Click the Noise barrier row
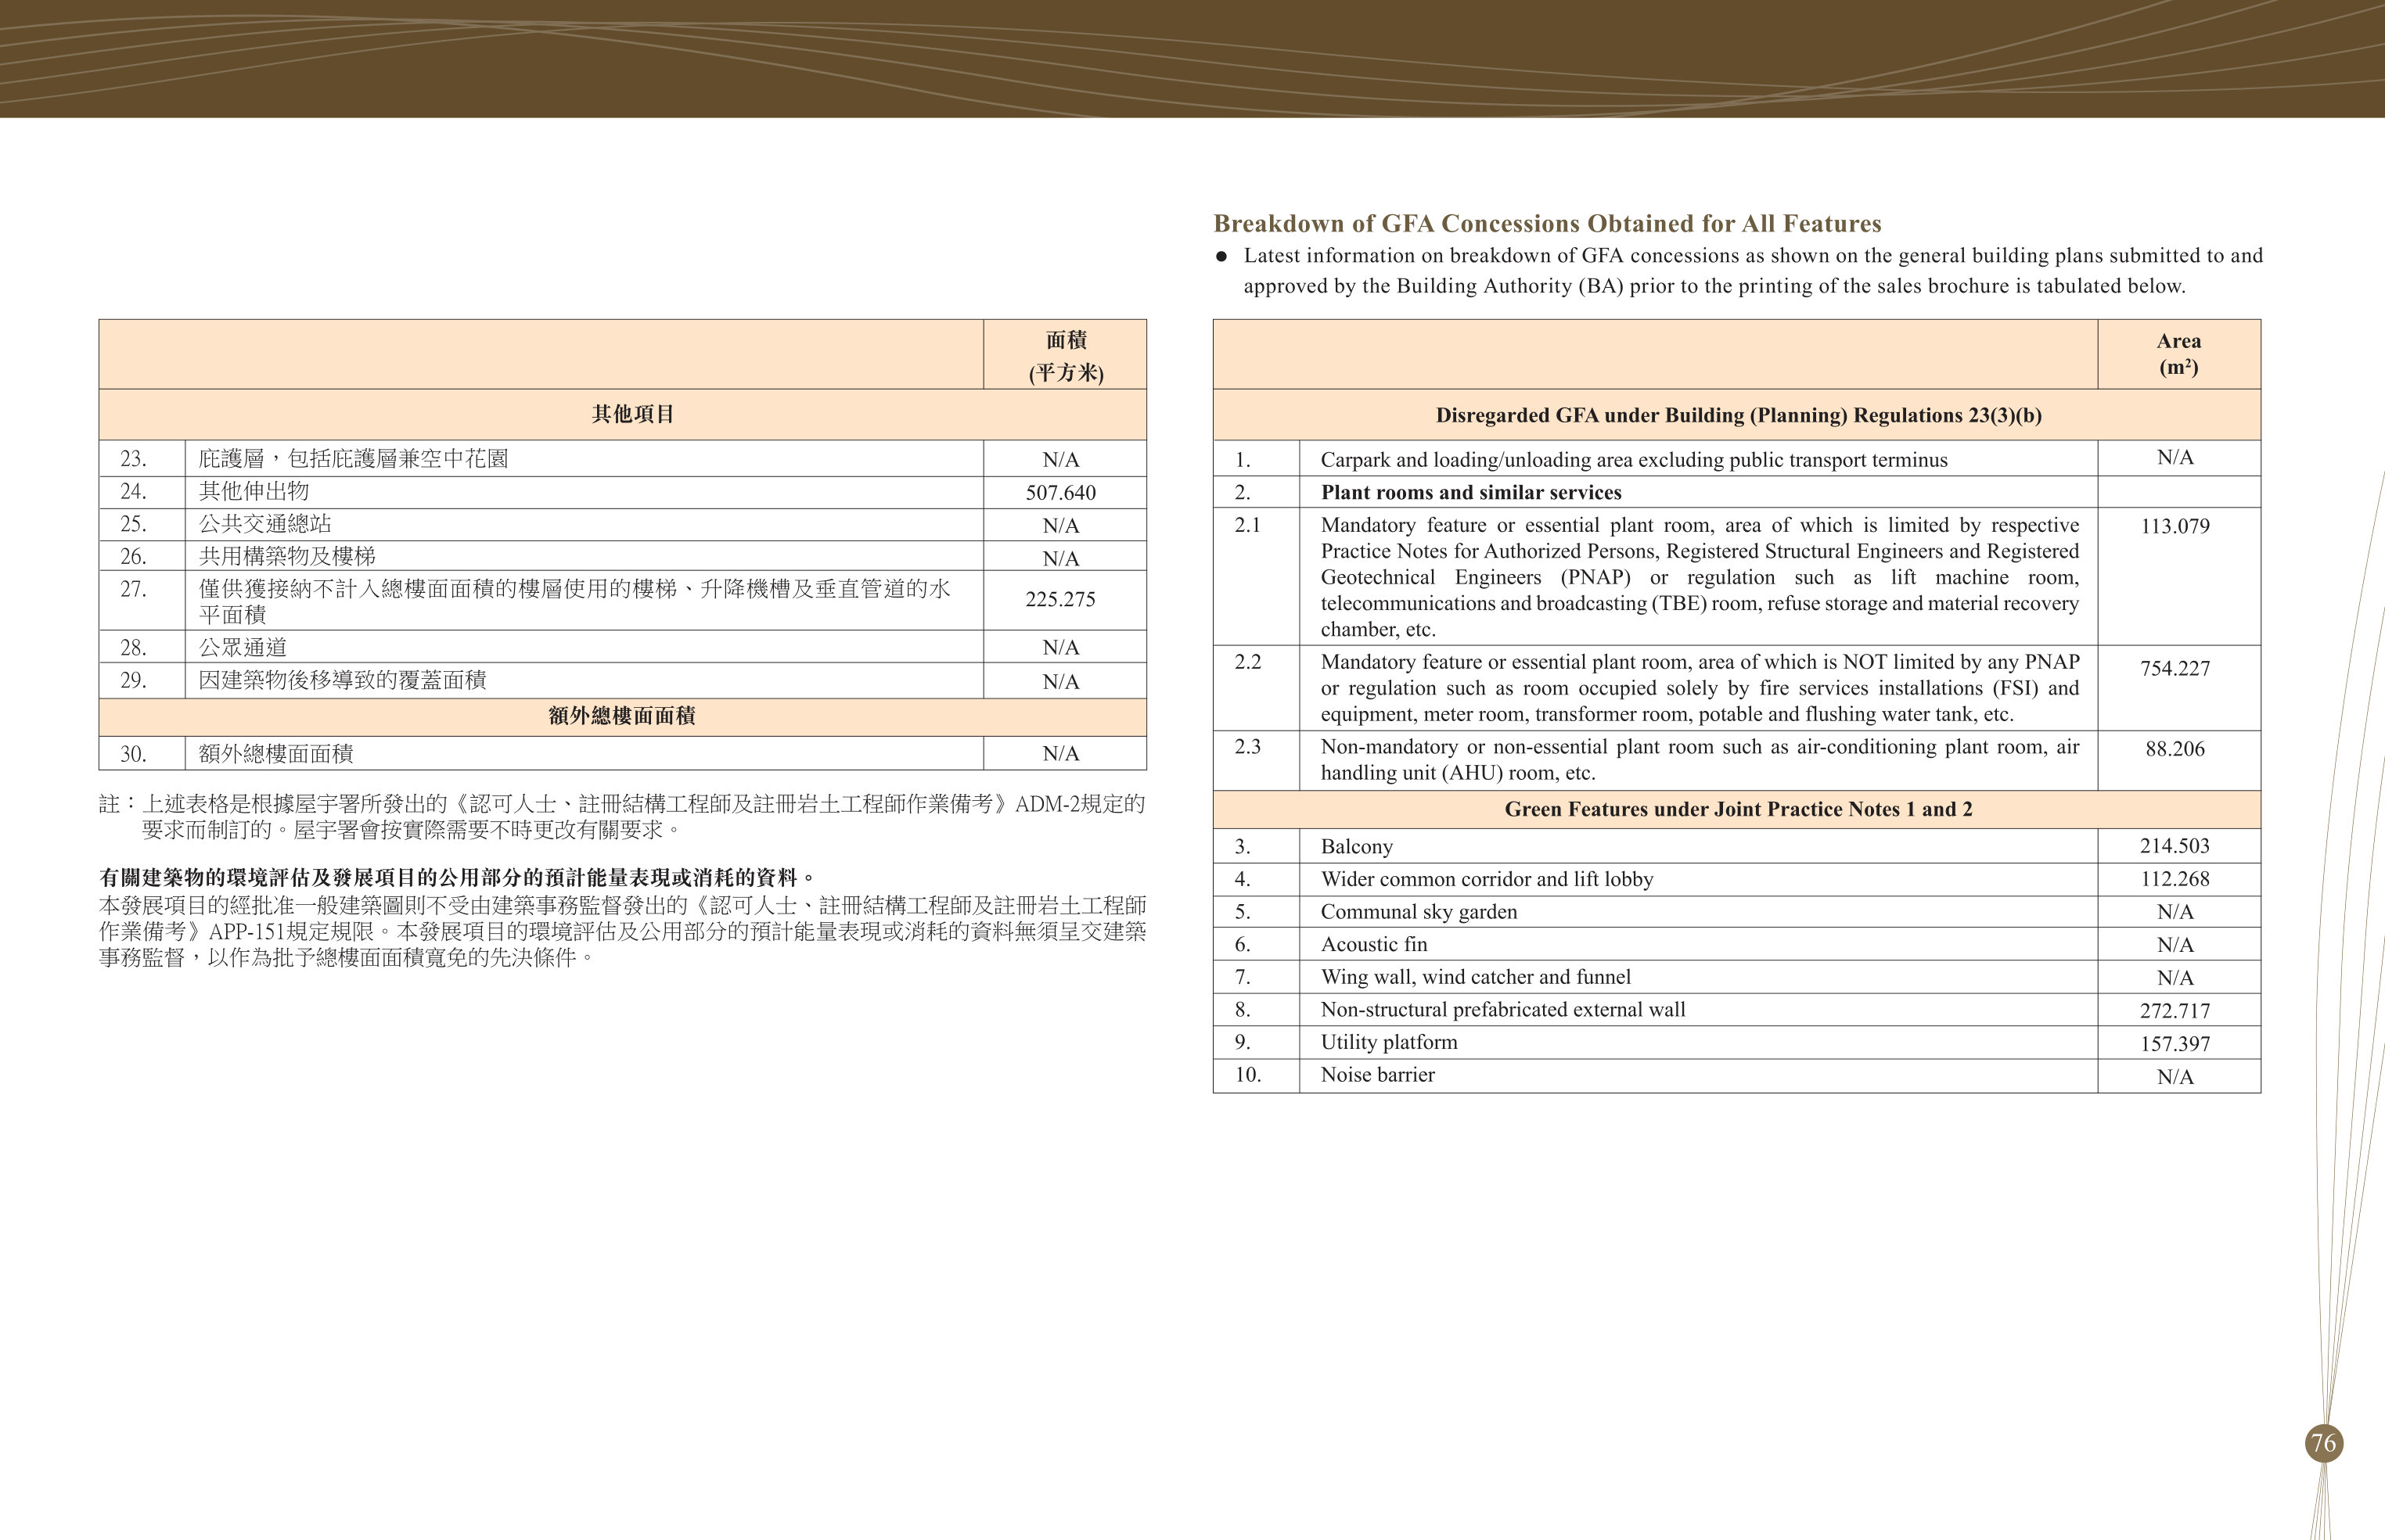 click(x=1737, y=1076)
